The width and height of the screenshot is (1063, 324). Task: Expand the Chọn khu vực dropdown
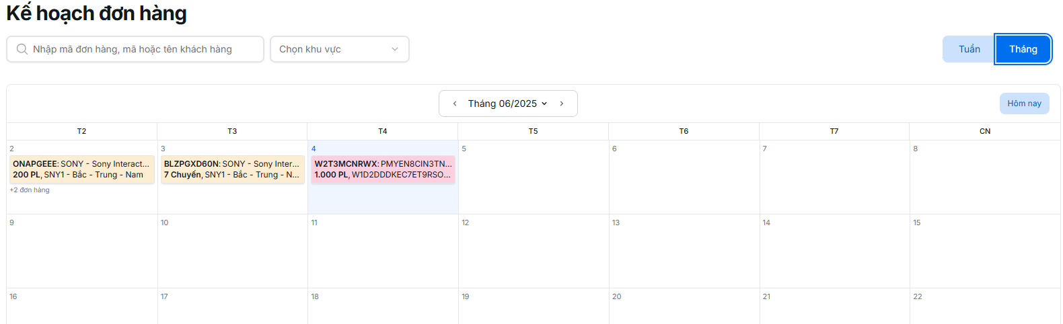[339, 49]
